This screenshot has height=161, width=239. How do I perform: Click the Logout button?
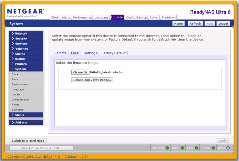tap(223, 24)
